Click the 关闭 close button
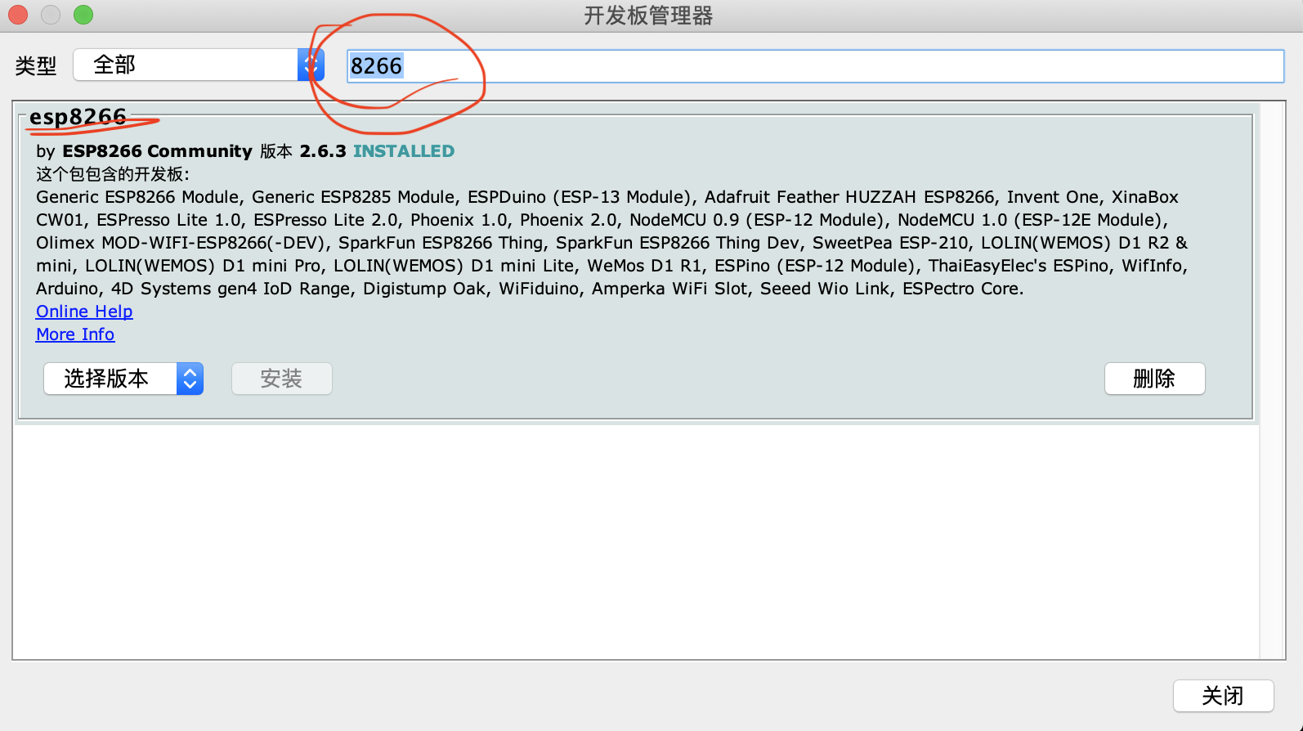Viewport: 1303px width, 731px height. point(1223,696)
